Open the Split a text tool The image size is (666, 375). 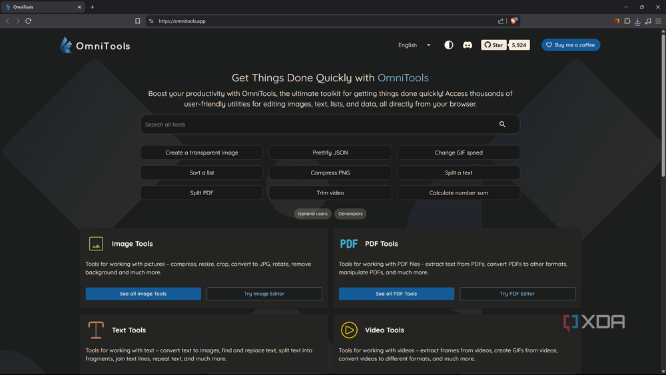tap(459, 173)
